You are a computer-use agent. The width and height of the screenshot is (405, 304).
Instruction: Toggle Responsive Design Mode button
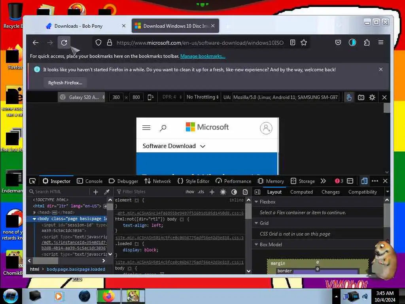364,181
